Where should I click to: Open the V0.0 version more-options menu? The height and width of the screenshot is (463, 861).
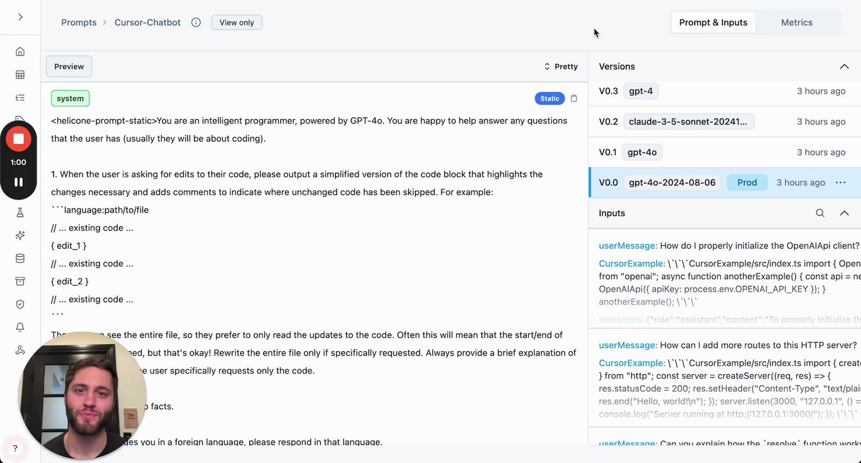pos(840,183)
